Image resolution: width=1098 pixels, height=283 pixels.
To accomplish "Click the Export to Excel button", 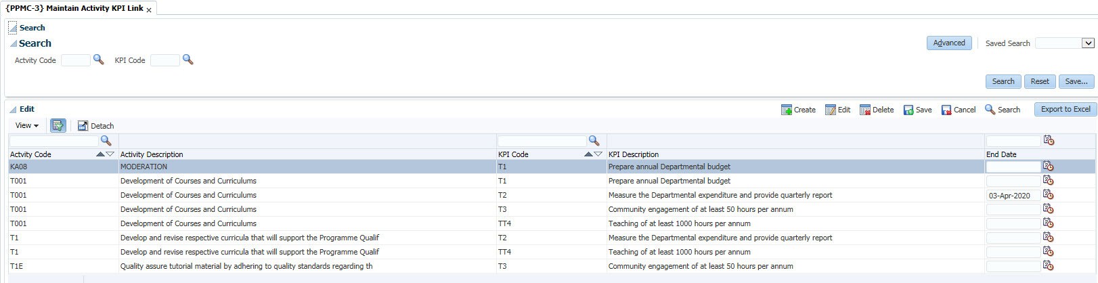I will click(x=1066, y=109).
